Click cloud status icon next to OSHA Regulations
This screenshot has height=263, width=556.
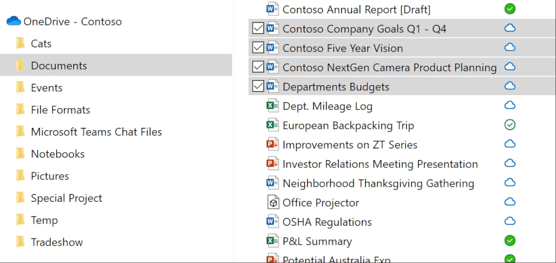coord(509,221)
